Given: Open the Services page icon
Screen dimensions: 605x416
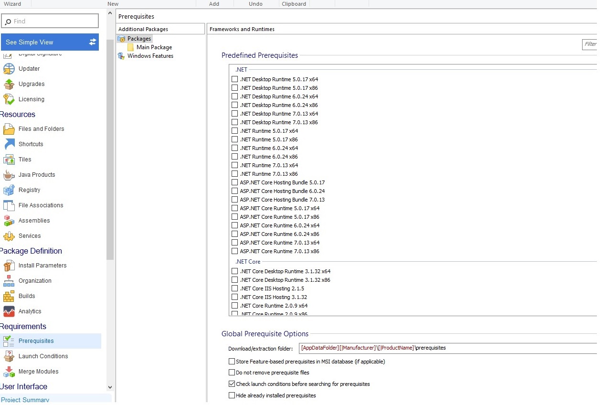Looking at the screenshot, I should coord(9,236).
